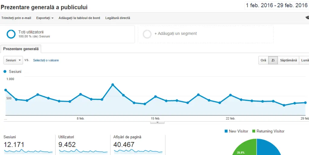Click the 'Afișări de pagină' metric label

[127, 137]
